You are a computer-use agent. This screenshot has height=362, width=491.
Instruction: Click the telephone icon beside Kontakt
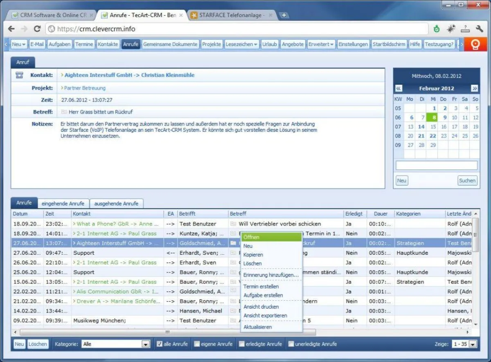coord(19,75)
